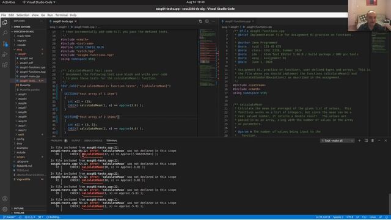391x220 pixels.
Task: Open the Vagrantfile in the explorer
Action: click(x=23, y=179)
